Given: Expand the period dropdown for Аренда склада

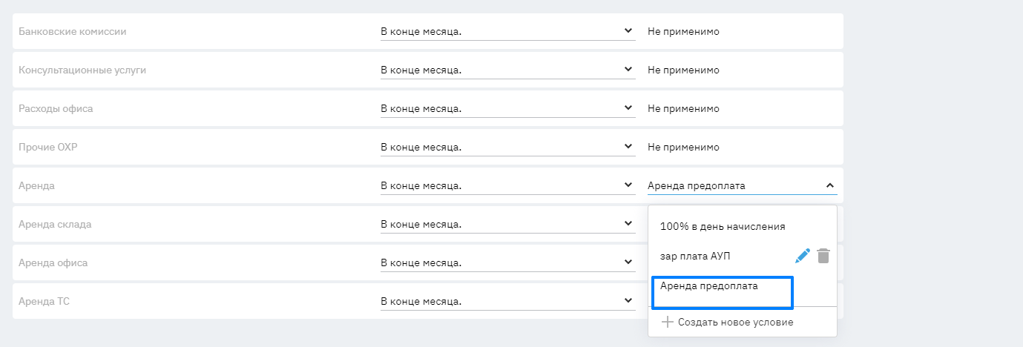Looking at the screenshot, I should click(507, 225).
